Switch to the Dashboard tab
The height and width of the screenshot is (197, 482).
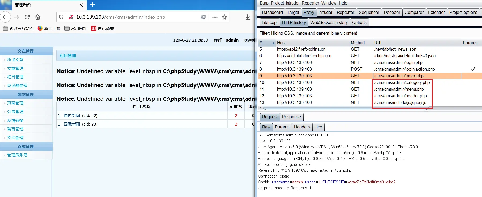point(272,13)
